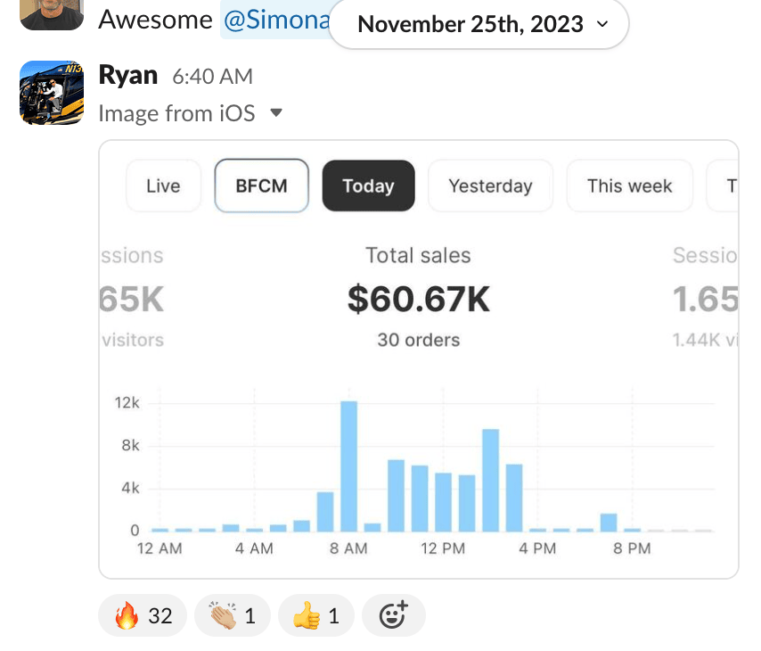Select the BFCM tab
The width and height of the screenshot is (761, 651).
(x=262, y=185)
